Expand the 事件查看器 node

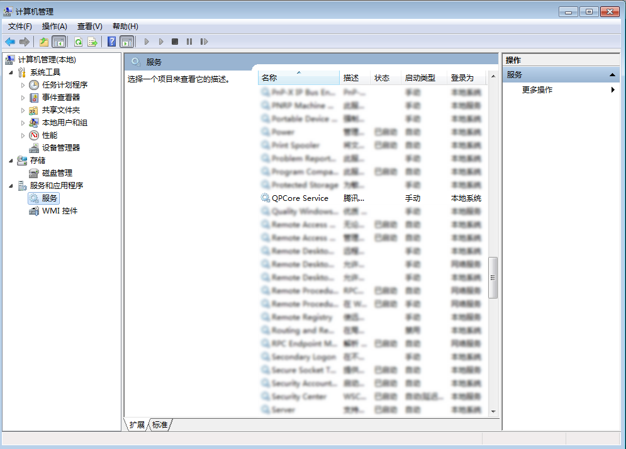[x=23, y=98]
